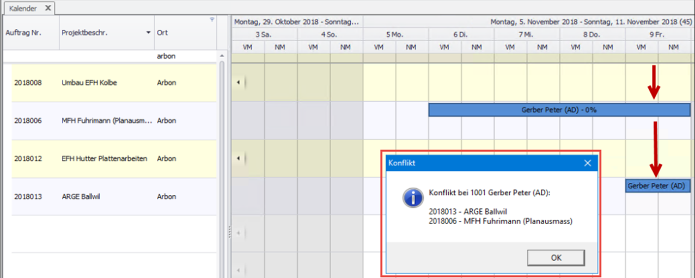Click the VM header under 3 Sa.
Image resolution: width=695 pixels, height=278 pixels.
pos(248,47)
